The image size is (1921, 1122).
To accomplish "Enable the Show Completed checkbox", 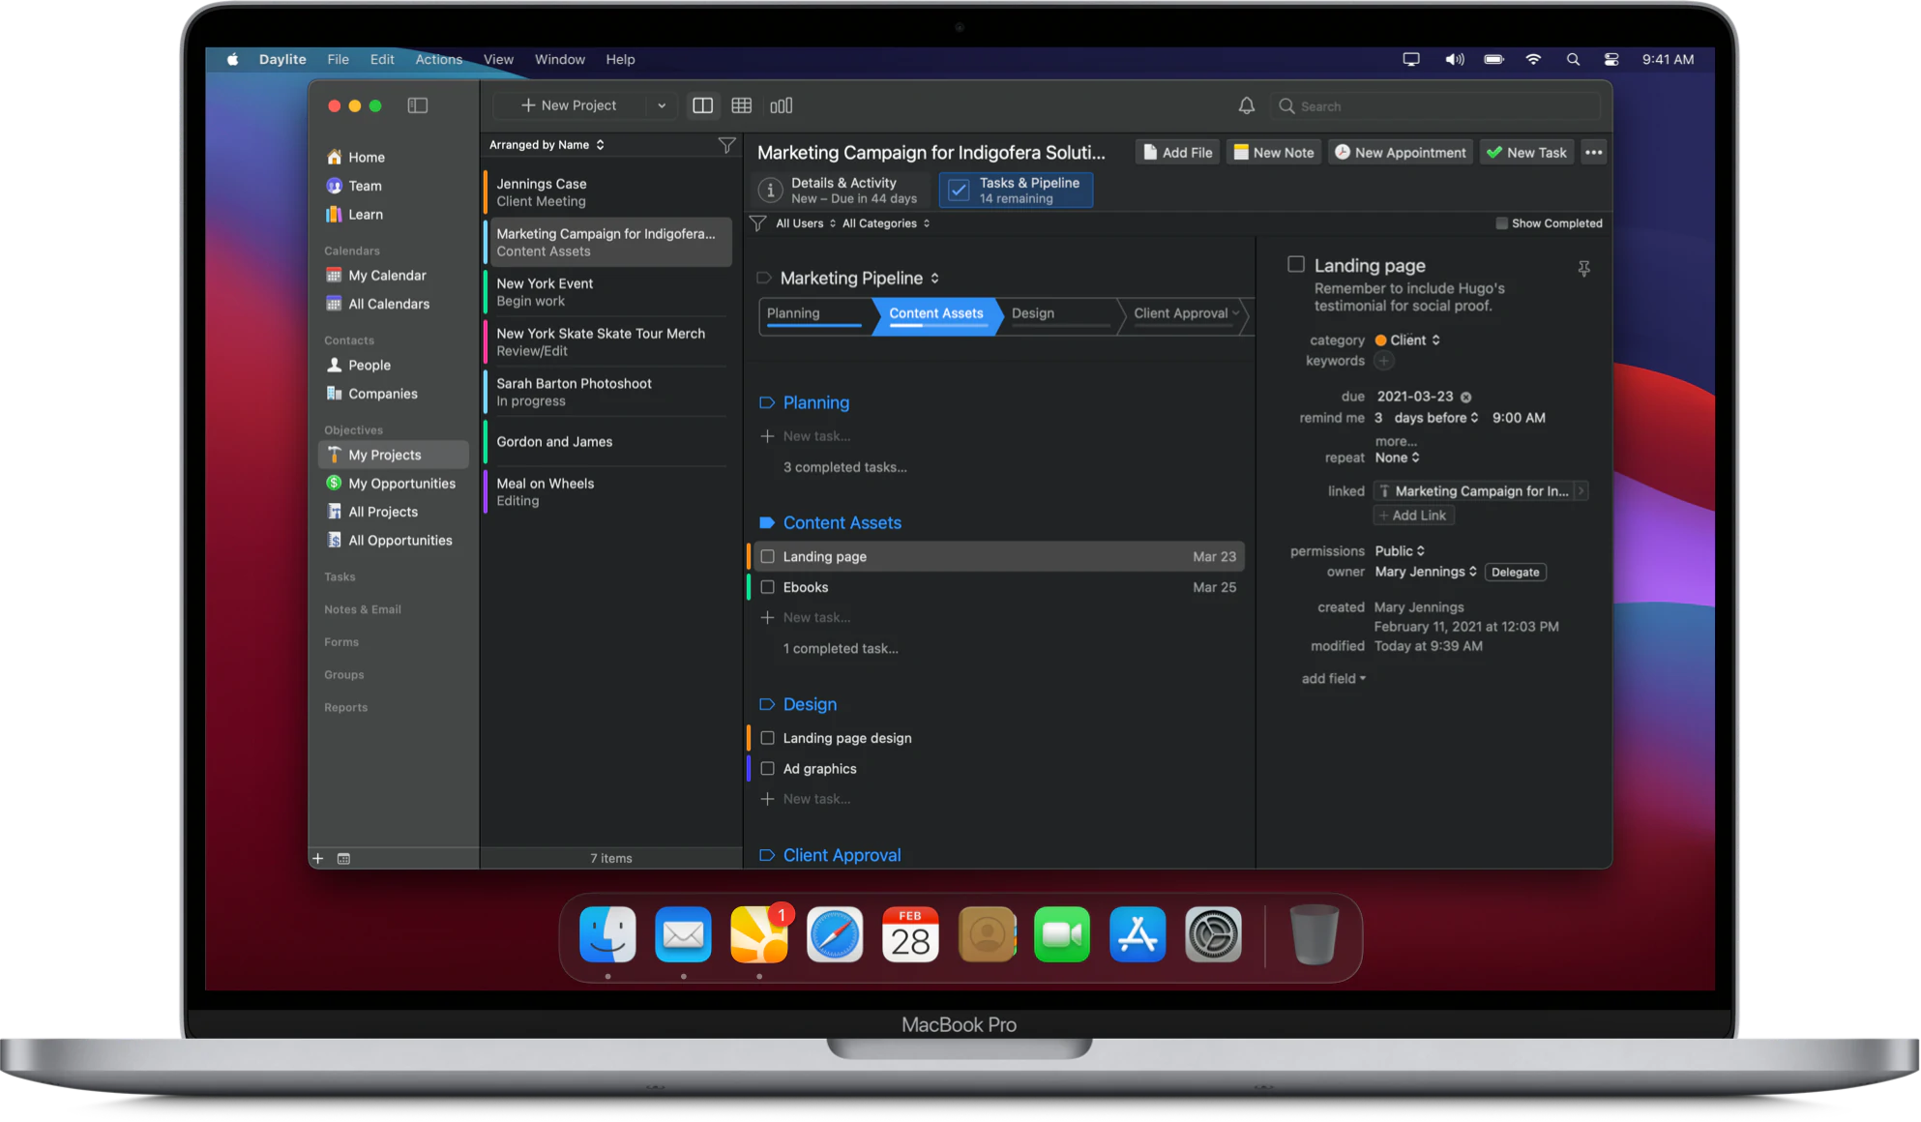I will point(1501,223).
